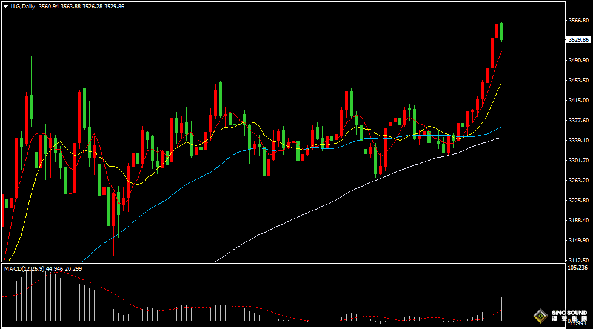Screen dimensions: 593x329
Task: Select the boxed current price label on the price axis
Action: [x=578, y=39]
